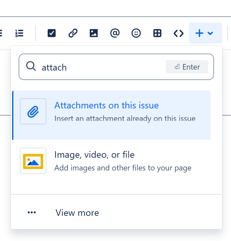The image size is (231, 241).
Task: Insert a code snippet
Action: click(178, 33)
